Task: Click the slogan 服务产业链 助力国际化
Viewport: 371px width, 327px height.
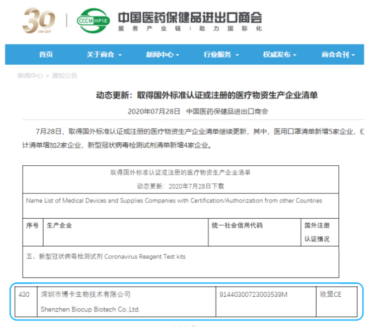Action: [x=190, y=29]
